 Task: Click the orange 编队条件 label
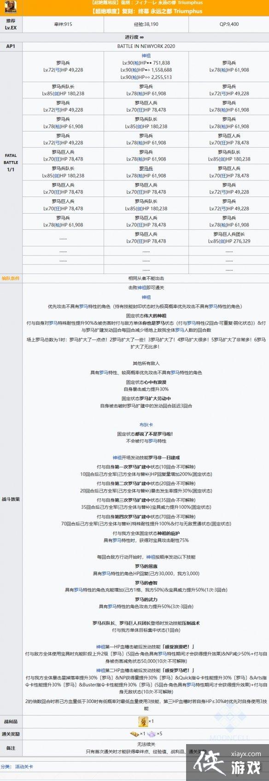coord(11,278)
